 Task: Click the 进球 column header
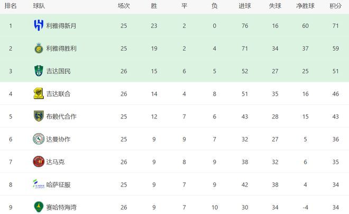(245, 6)
